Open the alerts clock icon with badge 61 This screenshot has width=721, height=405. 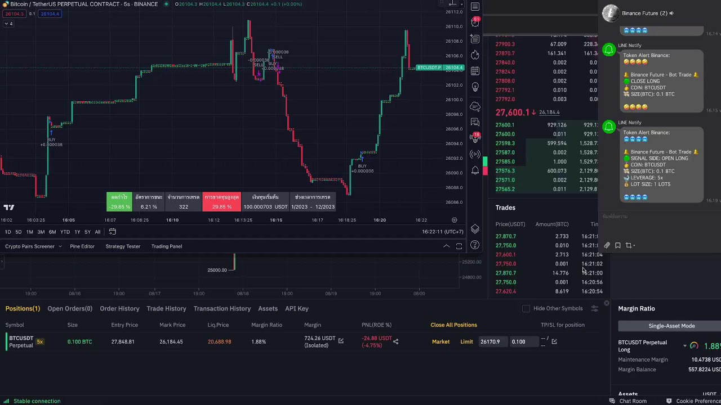click(x=475, y=22)
